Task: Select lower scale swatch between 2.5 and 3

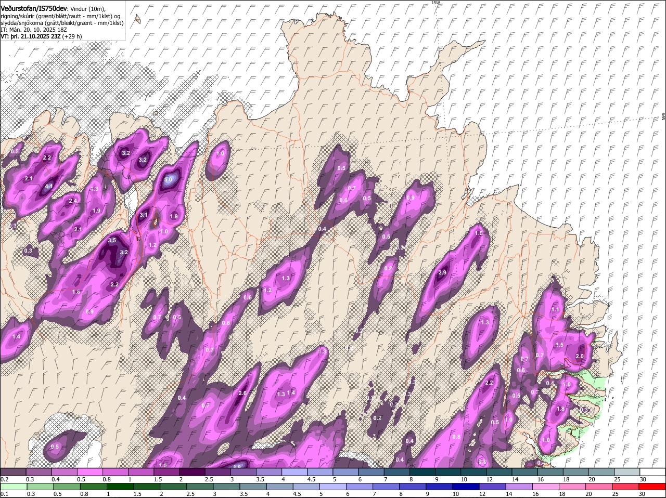Action: [x=201, y=487]
